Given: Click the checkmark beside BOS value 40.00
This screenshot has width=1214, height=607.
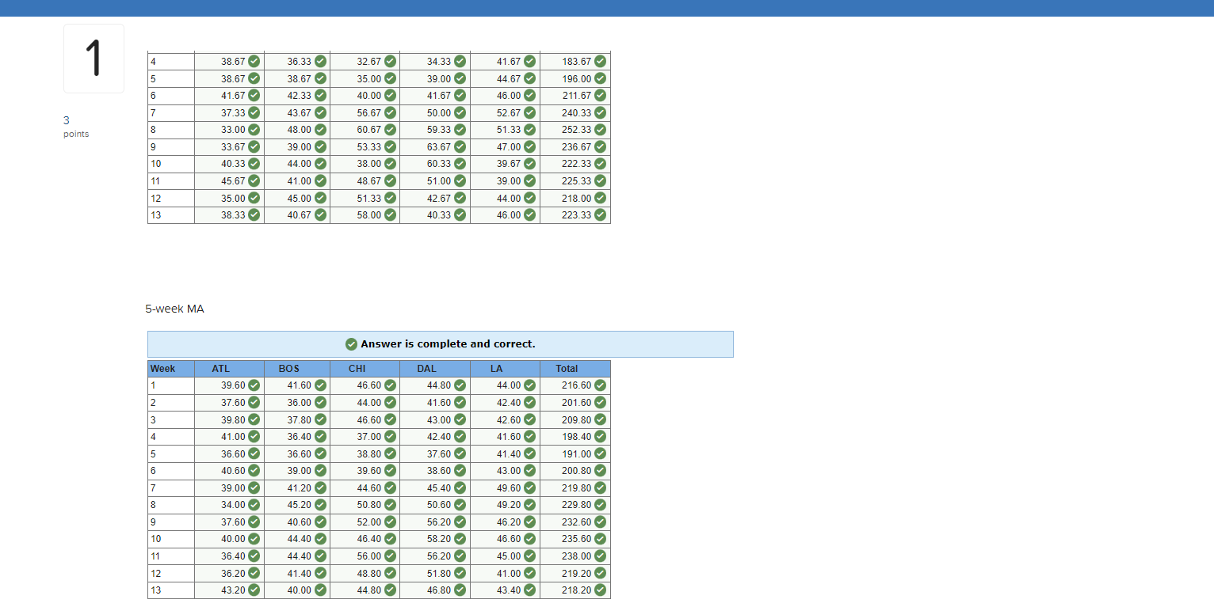Looking at the screenshot, I should click(319, 590).
